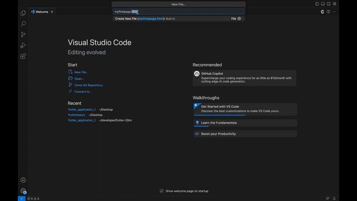Click the remote window indicator in status bar
The height and width of the screenshot is (201, 357).
coord(22,199)
